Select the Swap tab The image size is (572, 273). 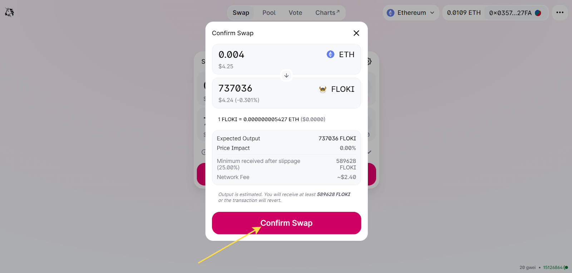pyautogui.click(x=241, y=13)
